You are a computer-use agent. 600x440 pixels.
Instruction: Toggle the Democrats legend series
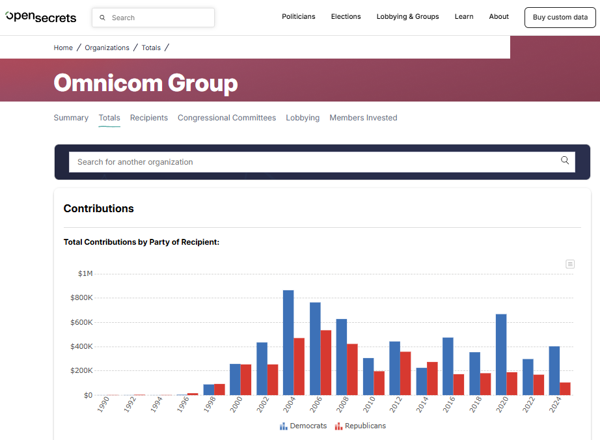coord(304,426)
